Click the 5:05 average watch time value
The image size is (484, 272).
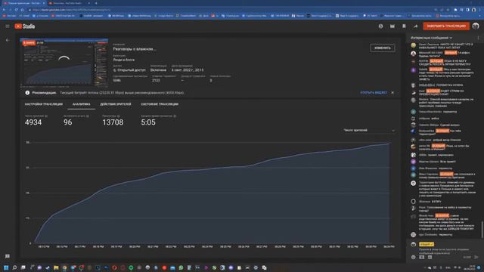[148, 122]
